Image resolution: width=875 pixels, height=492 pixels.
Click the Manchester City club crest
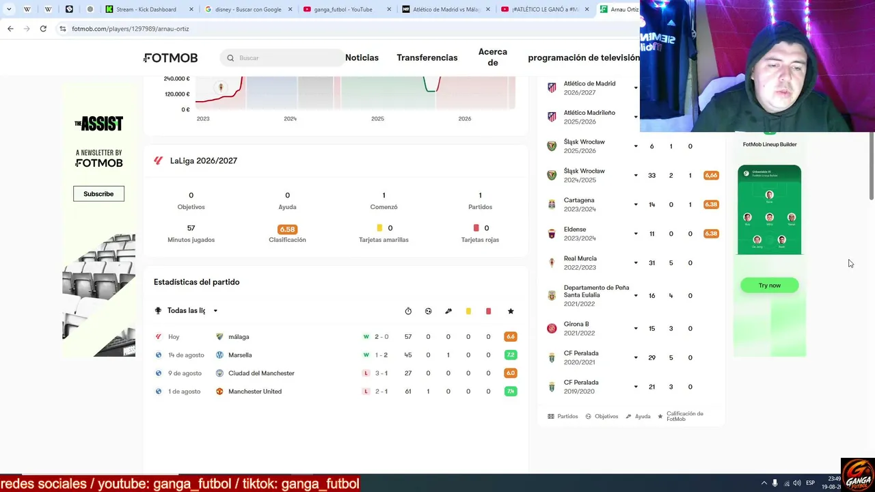pyautogui.click(x=219, y=373)
